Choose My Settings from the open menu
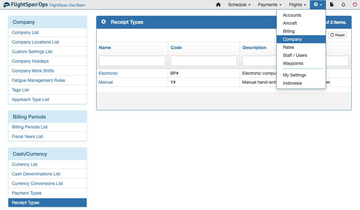 pos(294,75)
